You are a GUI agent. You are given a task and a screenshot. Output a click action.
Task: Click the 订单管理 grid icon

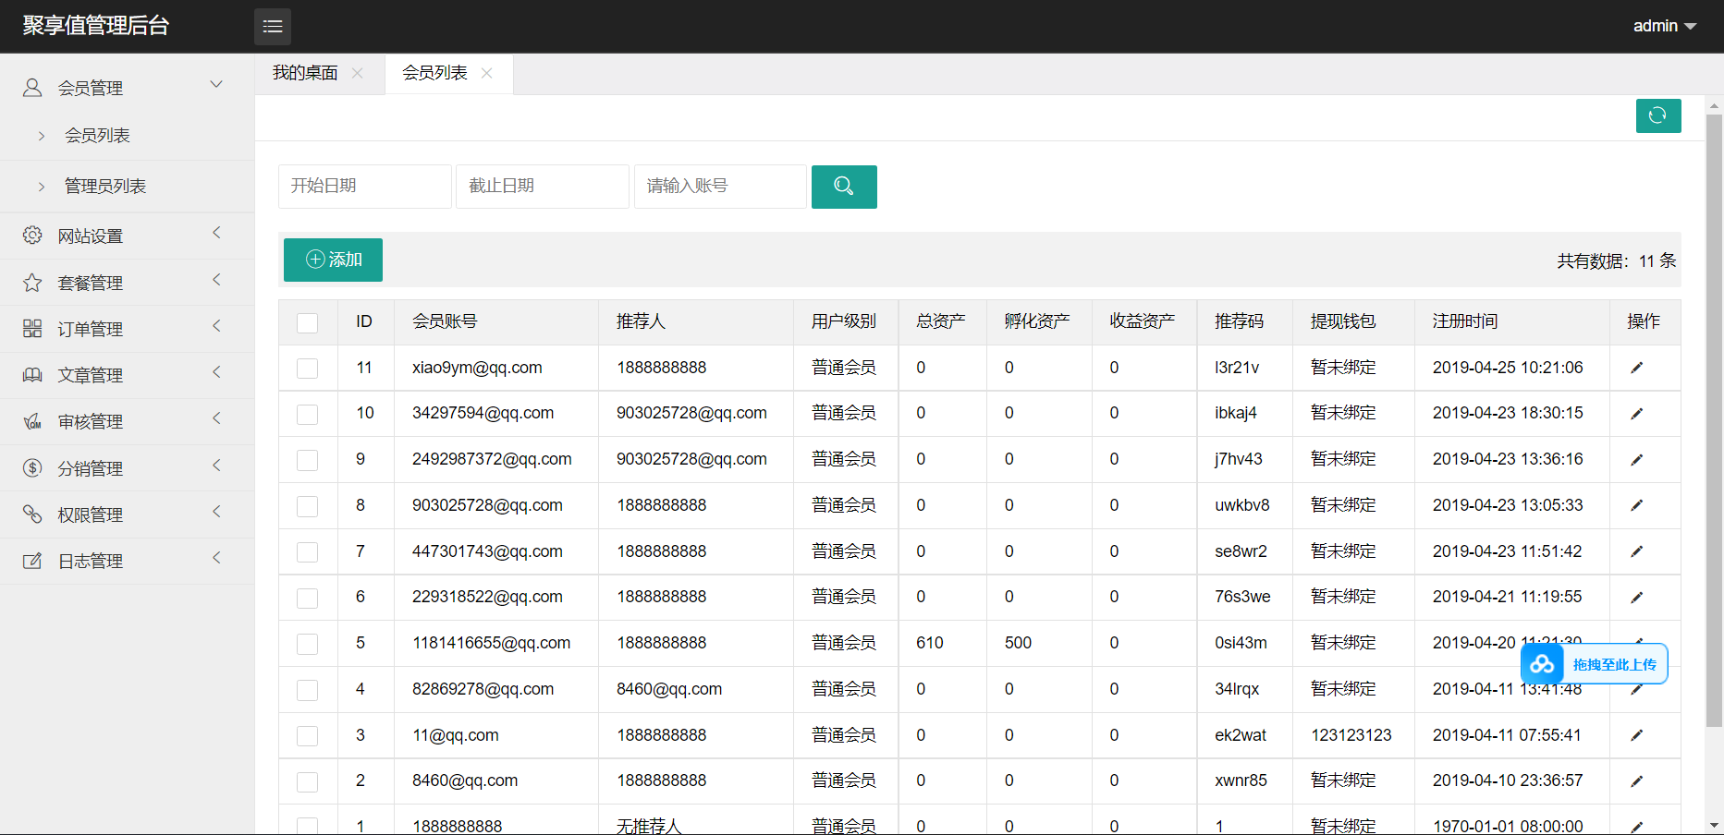coord(32,329)
